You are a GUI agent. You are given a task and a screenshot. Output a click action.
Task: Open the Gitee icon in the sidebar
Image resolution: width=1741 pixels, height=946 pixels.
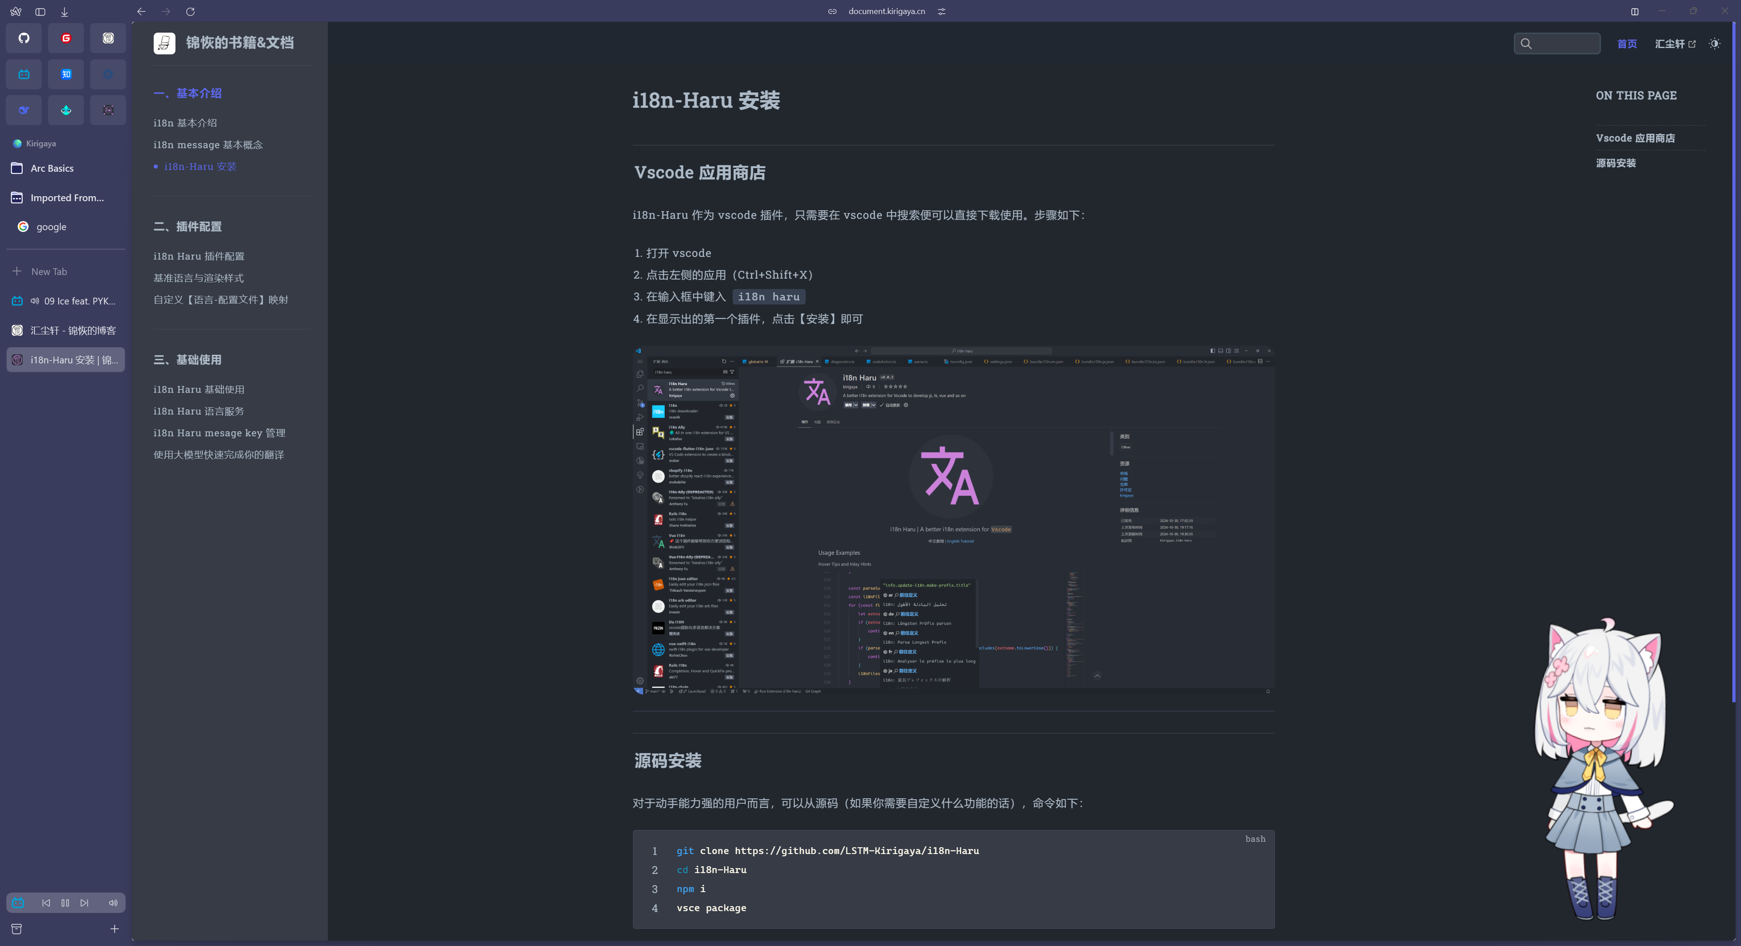tap(66, 39)
